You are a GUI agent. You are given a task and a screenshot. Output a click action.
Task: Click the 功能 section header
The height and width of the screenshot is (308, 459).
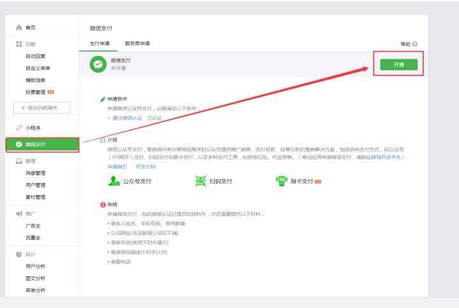click(x=31, y=44)
